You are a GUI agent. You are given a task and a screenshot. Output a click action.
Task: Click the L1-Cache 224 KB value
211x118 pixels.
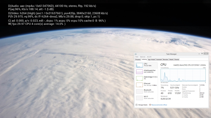pyautogui.click(x=201, y=95)
